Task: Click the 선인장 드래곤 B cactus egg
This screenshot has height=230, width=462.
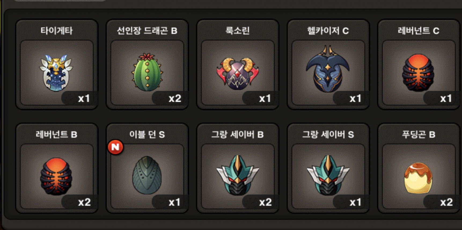Action: point(147,72)
